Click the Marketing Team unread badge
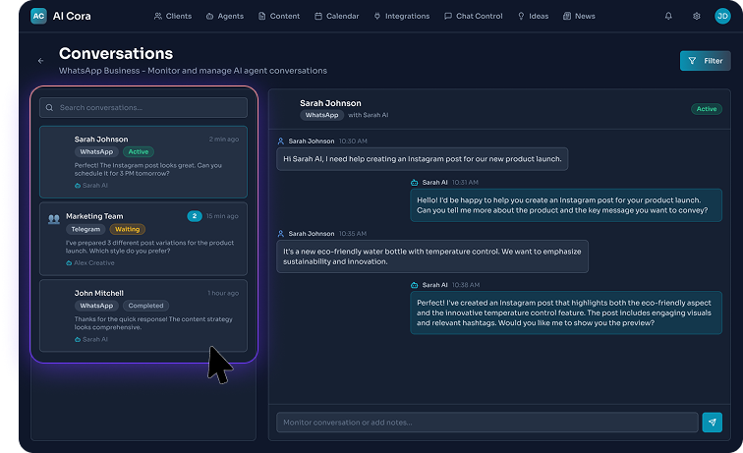The height and width of the screenshot is (453, 743). 195,216
